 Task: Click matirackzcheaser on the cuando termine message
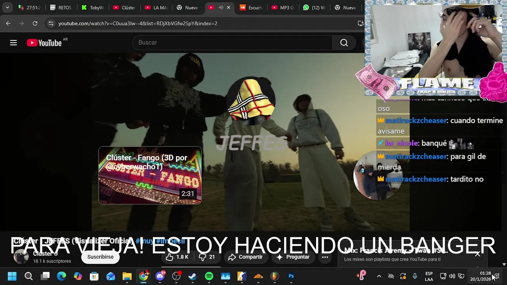(416, 121)
